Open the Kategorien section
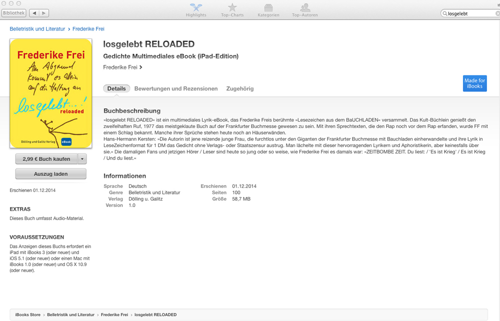 268,10
